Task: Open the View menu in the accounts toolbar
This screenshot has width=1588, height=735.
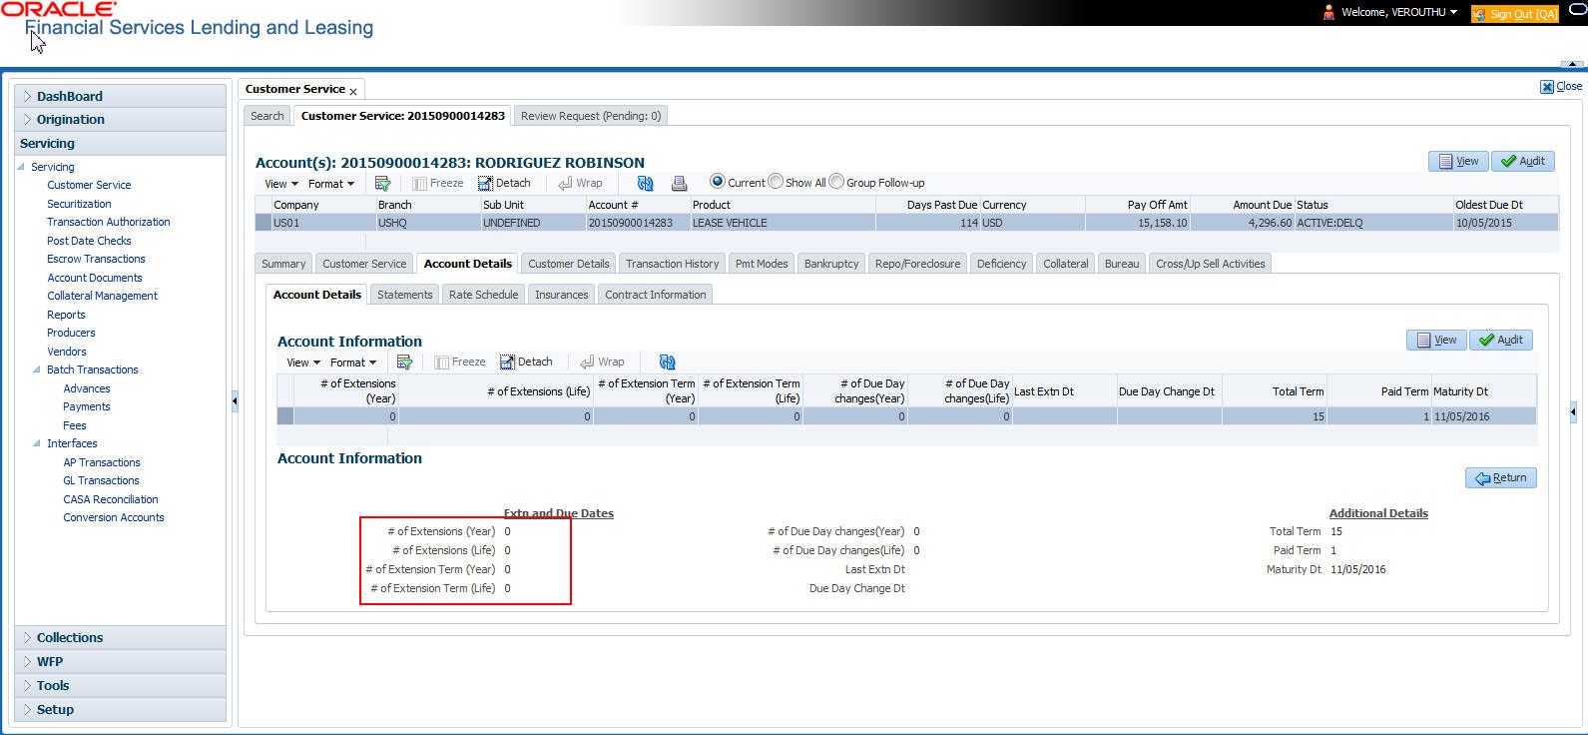Action: click(280, 184)
